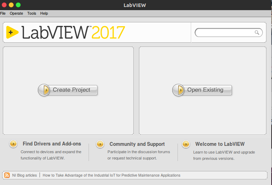
Task: Close the LabVIEW window with red button
Action: (x=4, y=5)
